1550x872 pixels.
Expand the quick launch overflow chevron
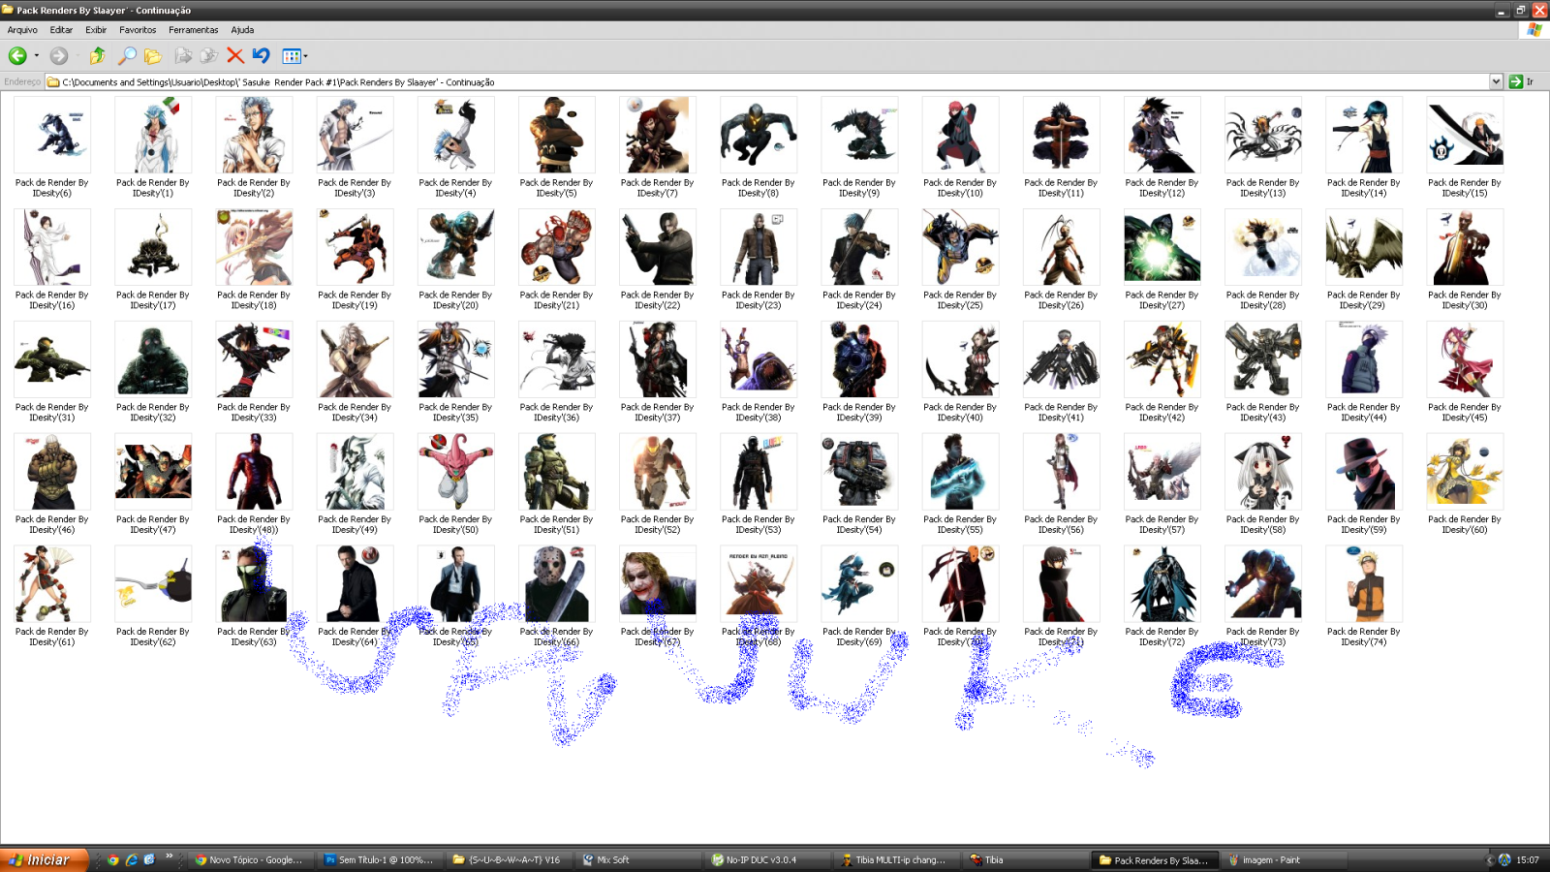(169, 856)
